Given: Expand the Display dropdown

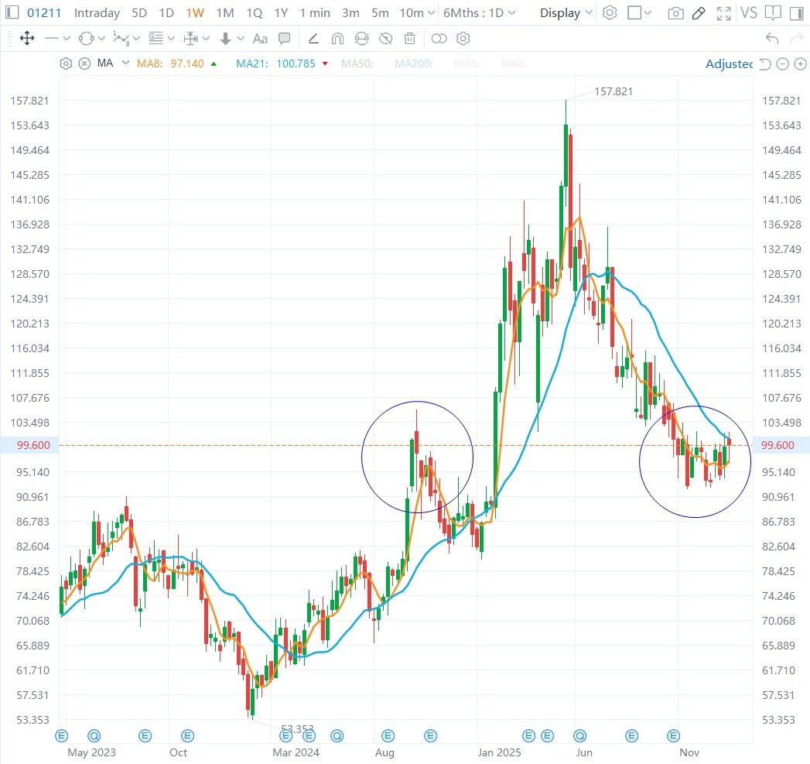Looking at the screenshot, I should pos(566,13).
